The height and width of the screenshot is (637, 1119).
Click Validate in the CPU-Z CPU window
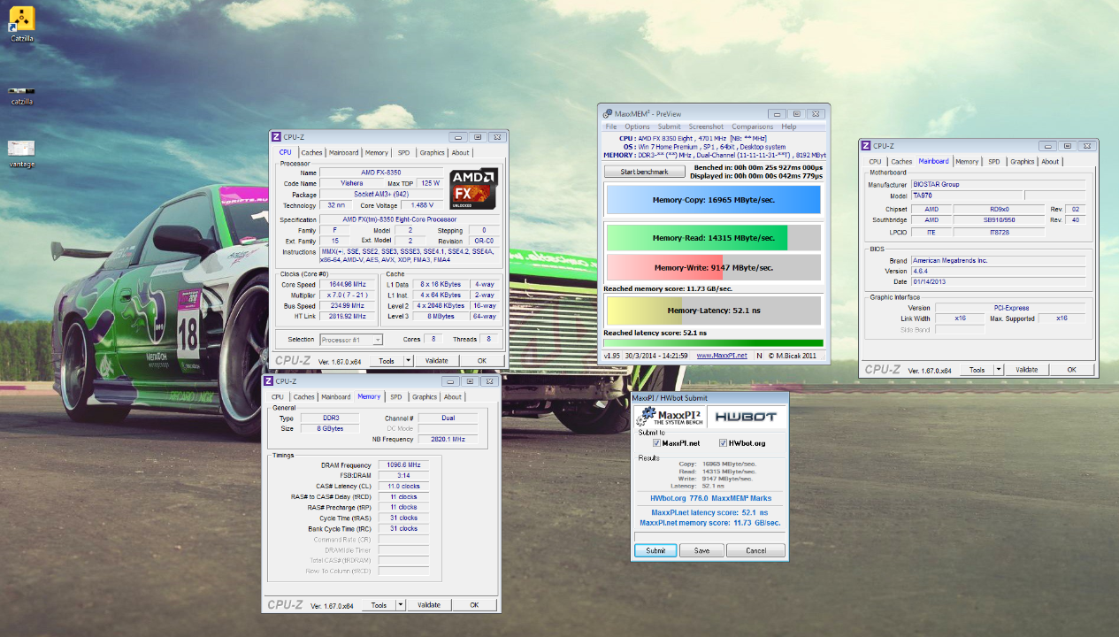click(437, 361)
